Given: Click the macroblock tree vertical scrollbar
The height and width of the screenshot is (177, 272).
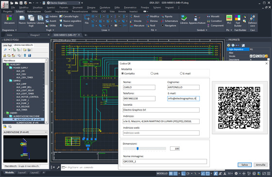Looking at the screenshot, I should click(x=46, y=91).
